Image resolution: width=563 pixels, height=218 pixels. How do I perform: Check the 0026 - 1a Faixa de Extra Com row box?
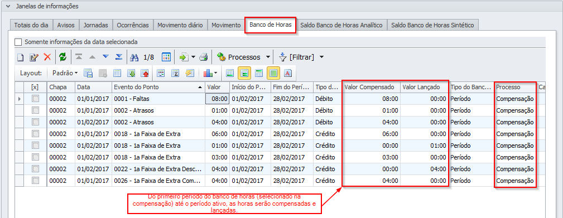35,181
